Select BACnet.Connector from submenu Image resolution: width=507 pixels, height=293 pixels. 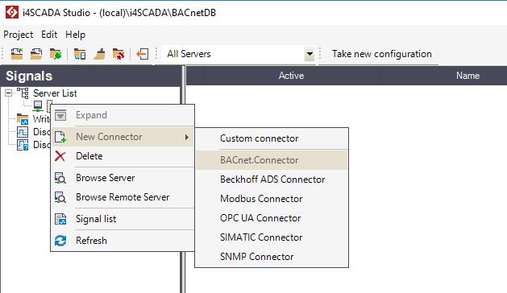point(272,160)
